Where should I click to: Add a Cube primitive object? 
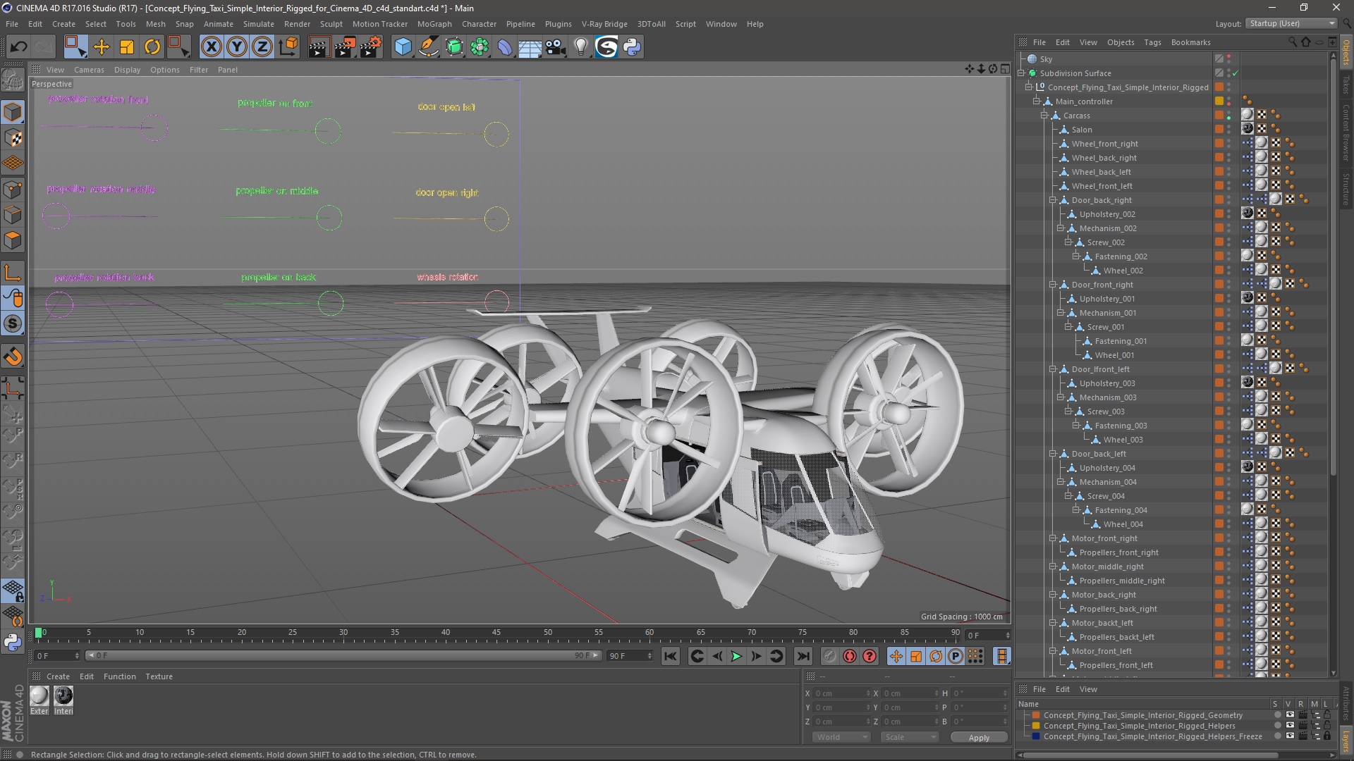[x=403, y=47]
